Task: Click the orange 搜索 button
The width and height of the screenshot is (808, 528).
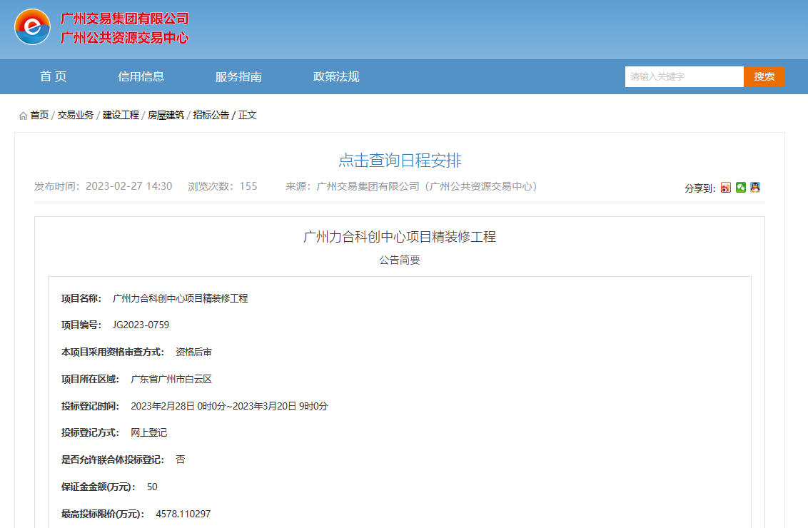Action: [x=764, y=77]
